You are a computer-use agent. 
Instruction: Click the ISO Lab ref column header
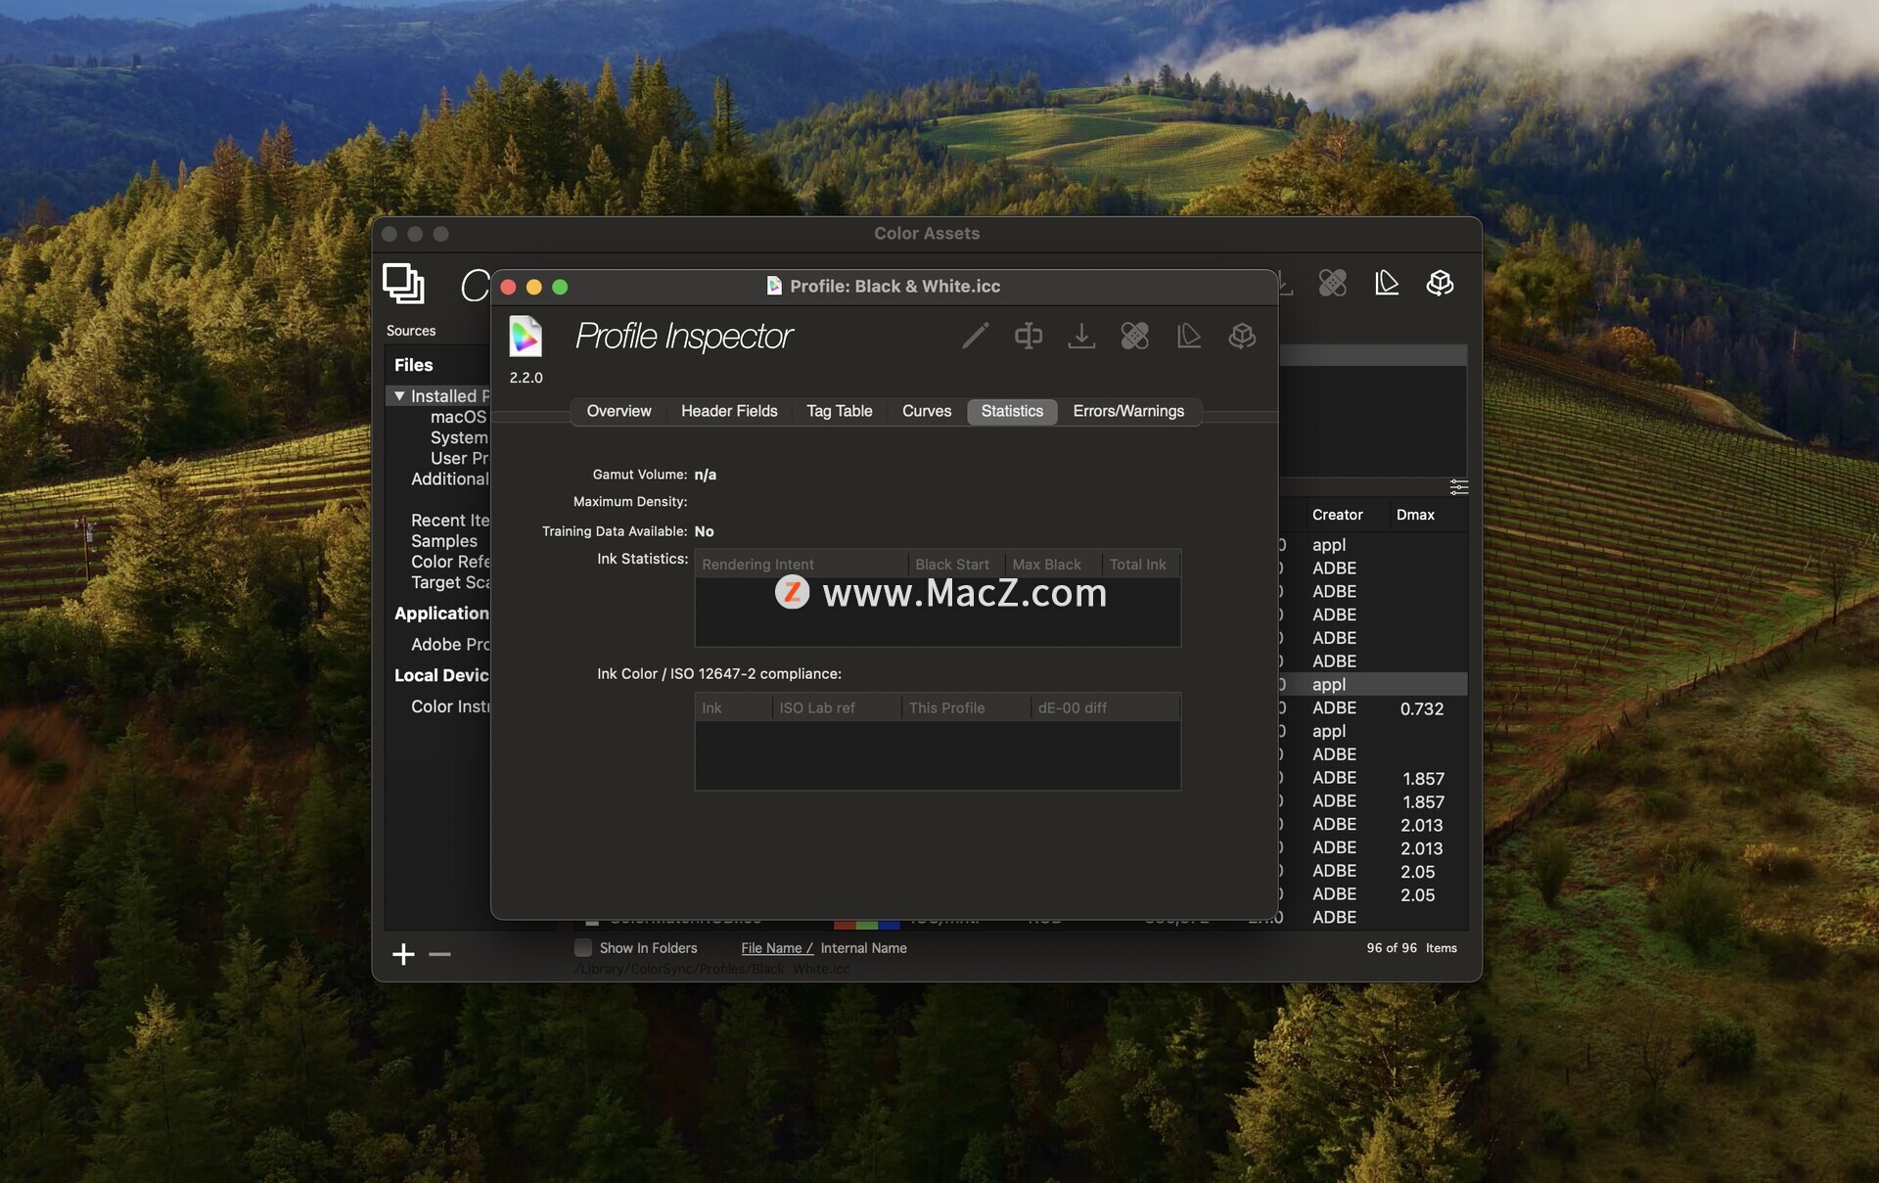point(837,707)
